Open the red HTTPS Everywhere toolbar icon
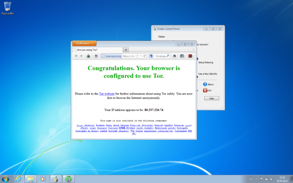293x183 pixels. (190, 56)
